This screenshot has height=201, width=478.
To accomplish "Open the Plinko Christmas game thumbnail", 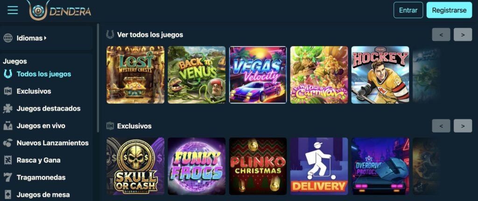I will tap(258, 166).
